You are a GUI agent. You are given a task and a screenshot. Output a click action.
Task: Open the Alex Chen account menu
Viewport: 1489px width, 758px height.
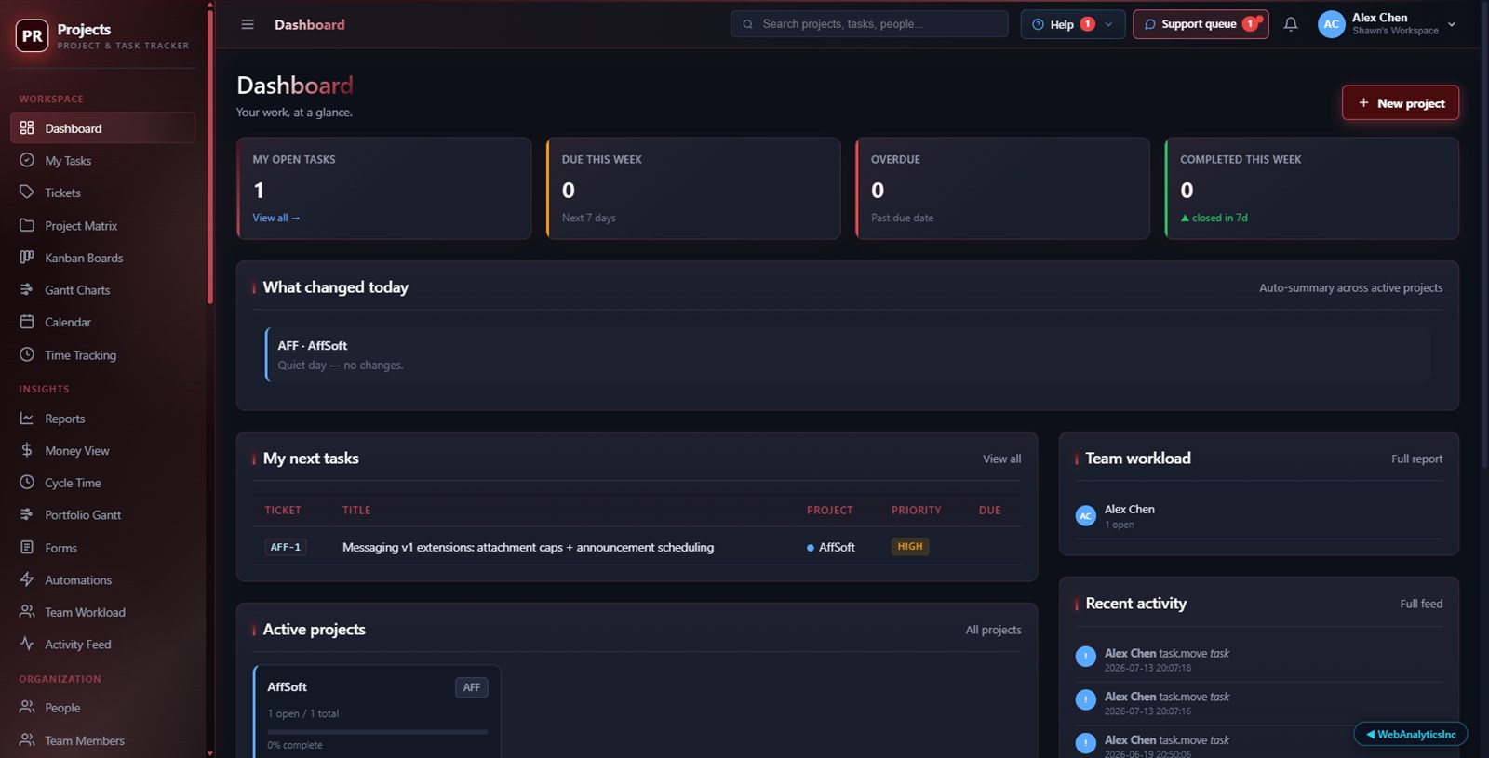(1387, 24)
